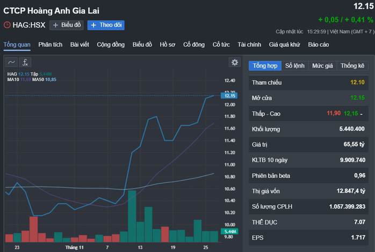Click the Biểu đồ add button
The height and width of the screenshot is (252, 375).
point(67,25)
